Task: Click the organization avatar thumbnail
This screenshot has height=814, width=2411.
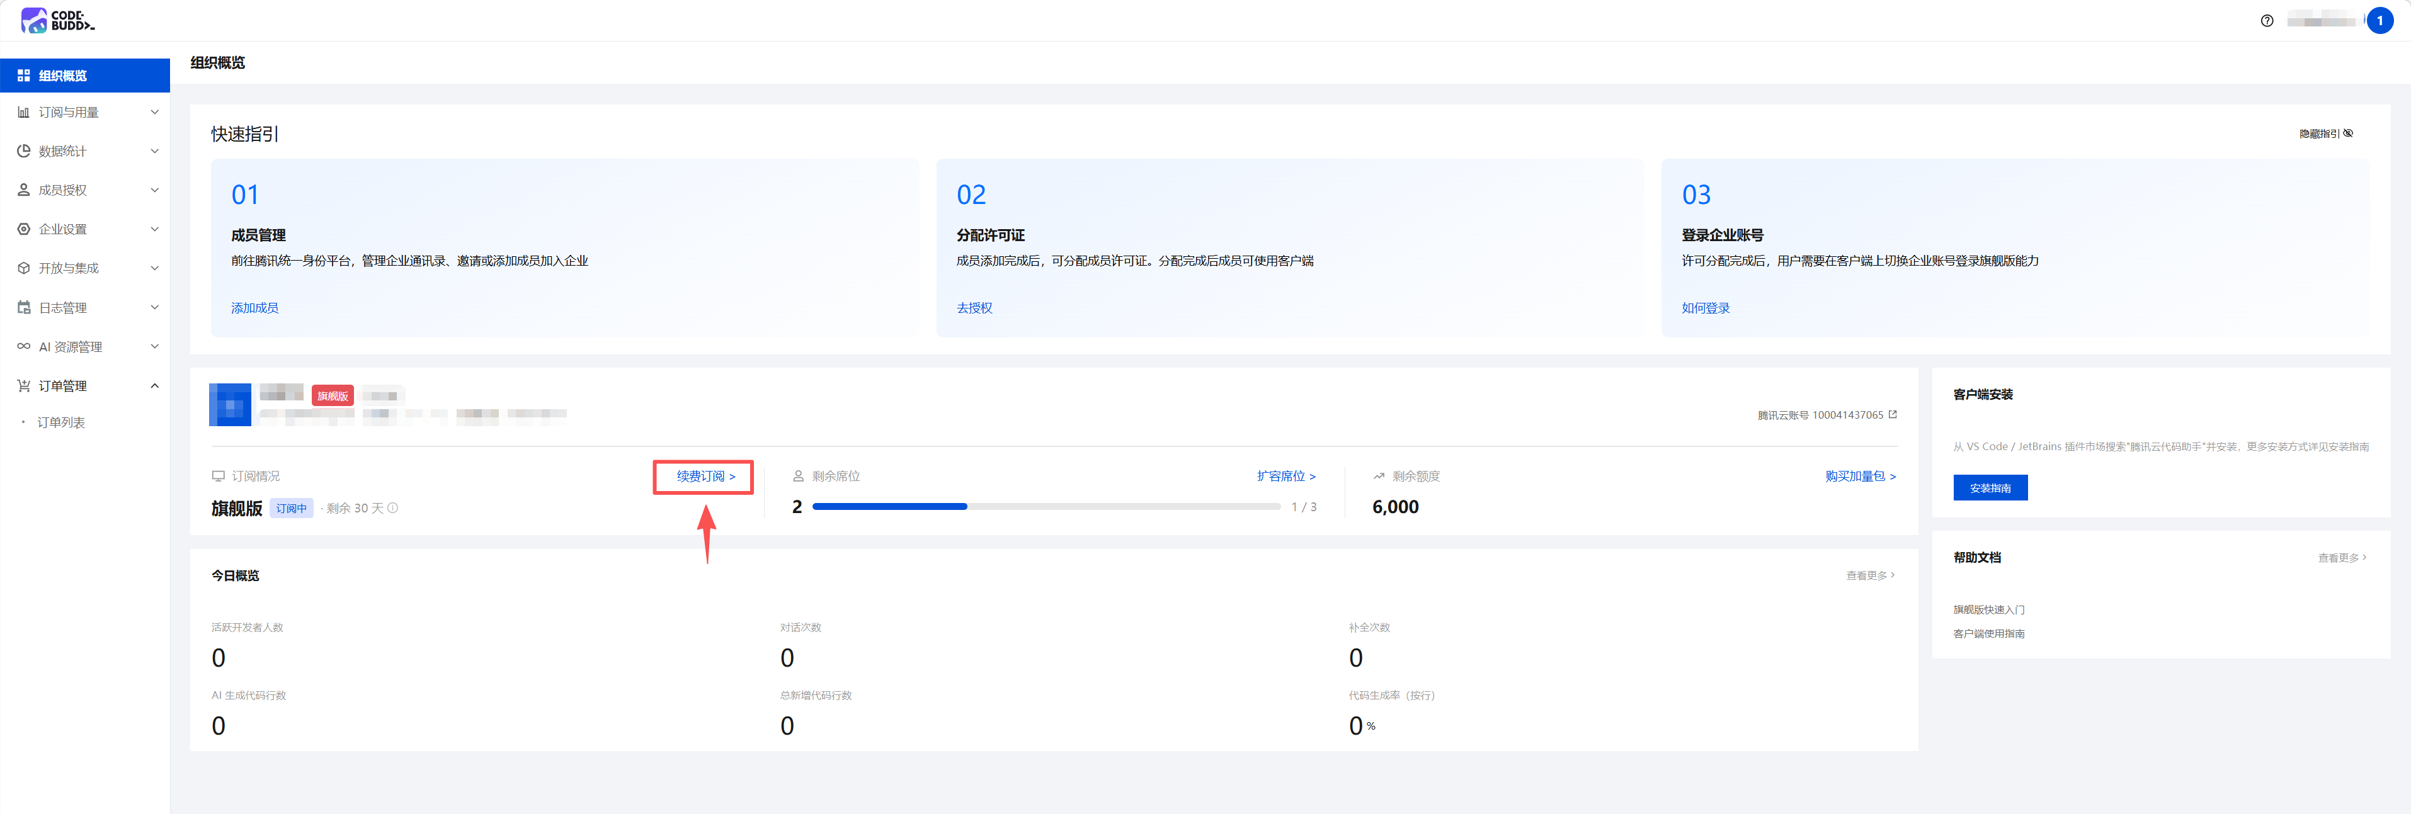Action: click(231, 405)
